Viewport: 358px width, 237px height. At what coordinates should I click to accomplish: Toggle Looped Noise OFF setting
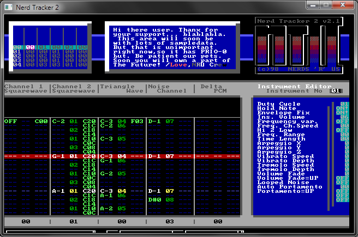click(x=342, y=183)
